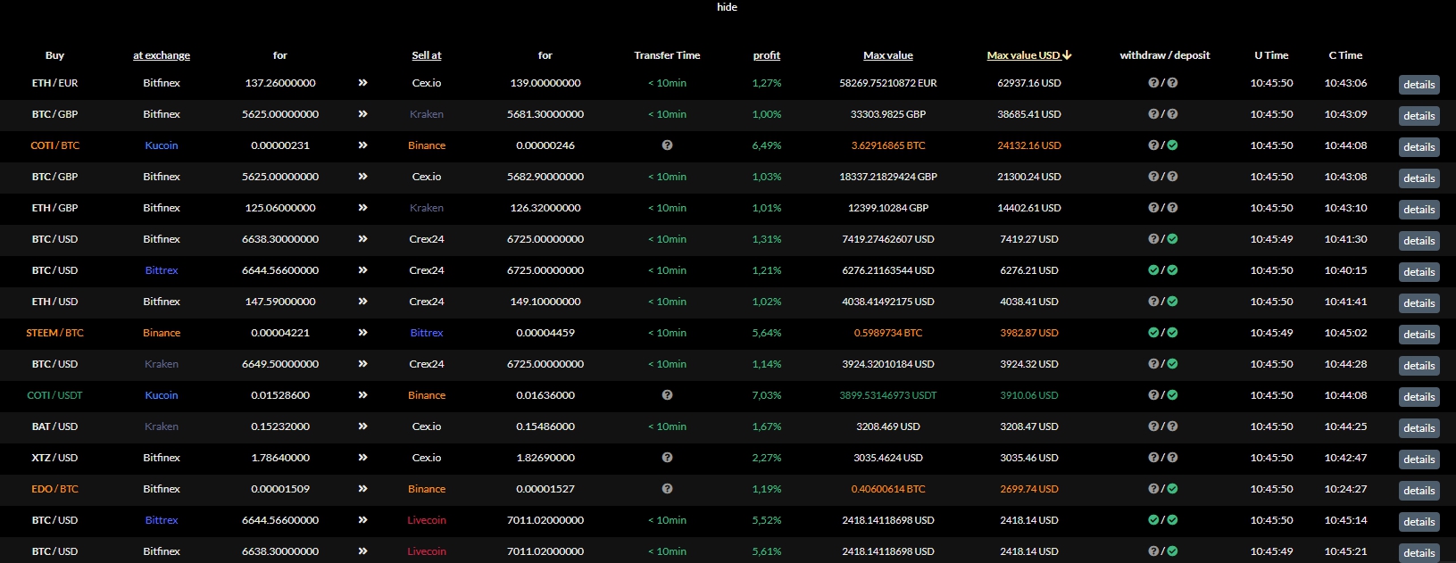The height and width of the screenshot is (563, 1456).
Task: Click Binance sell exchange in COTI/USDT row
Action: tap(427, 395)
